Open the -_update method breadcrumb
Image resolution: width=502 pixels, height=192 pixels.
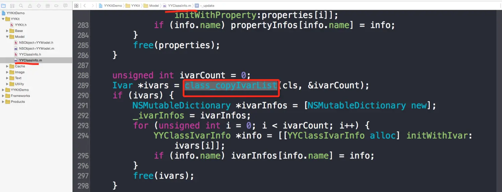[x=204, y=6]
